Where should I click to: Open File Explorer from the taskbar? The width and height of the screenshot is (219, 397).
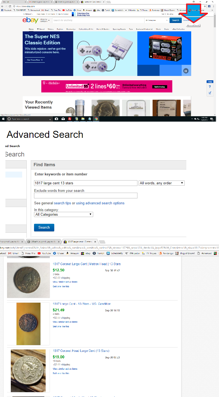83,119
